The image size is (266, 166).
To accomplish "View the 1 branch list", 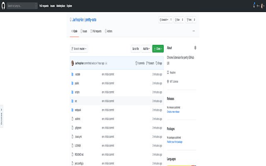I will pos(150,63).
